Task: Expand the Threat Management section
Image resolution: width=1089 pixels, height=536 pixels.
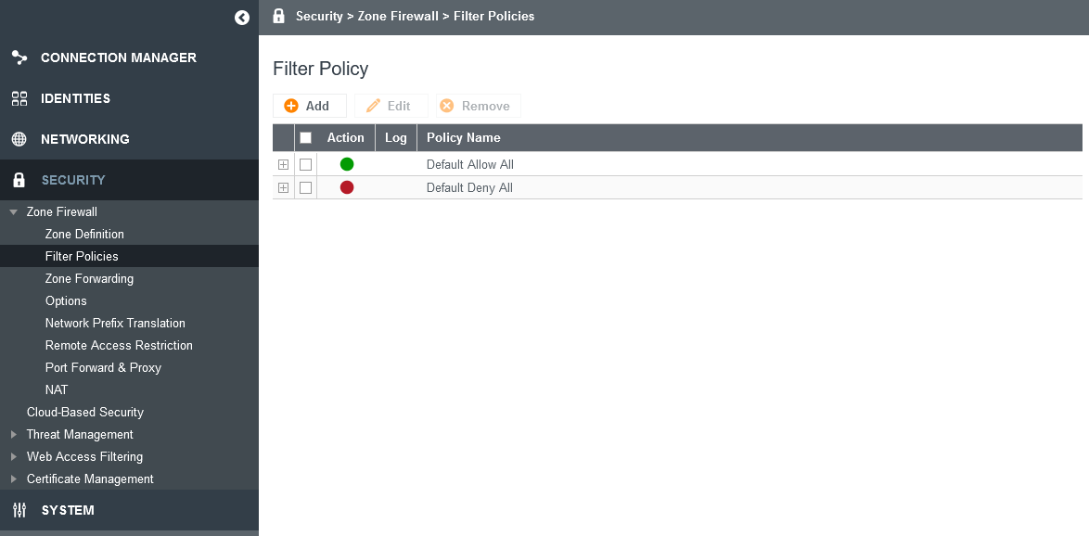Action: (13, 435)
